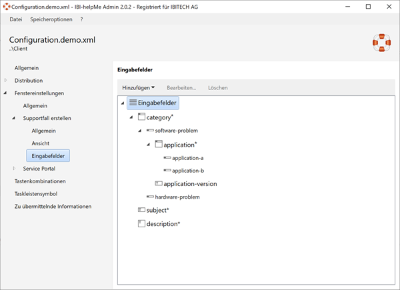Collapse the Fenstereinstellungen sidebar section
Screen dimensions: 400x290
[x=5, y=93]
